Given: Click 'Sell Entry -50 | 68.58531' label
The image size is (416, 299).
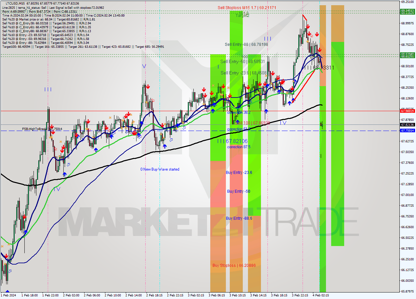Looking at the screenshot, I should coord(242,61).
